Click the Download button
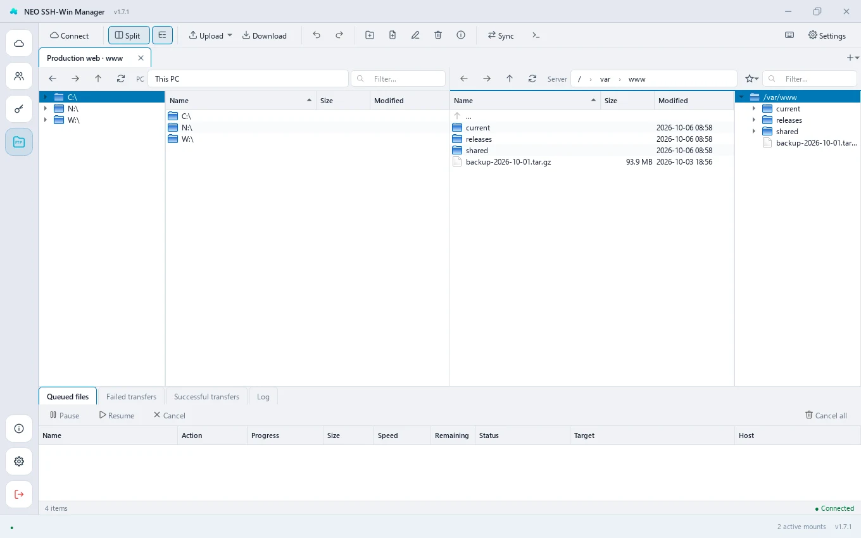The width and height of the screenshot is (861, 538). coord(265,35)
